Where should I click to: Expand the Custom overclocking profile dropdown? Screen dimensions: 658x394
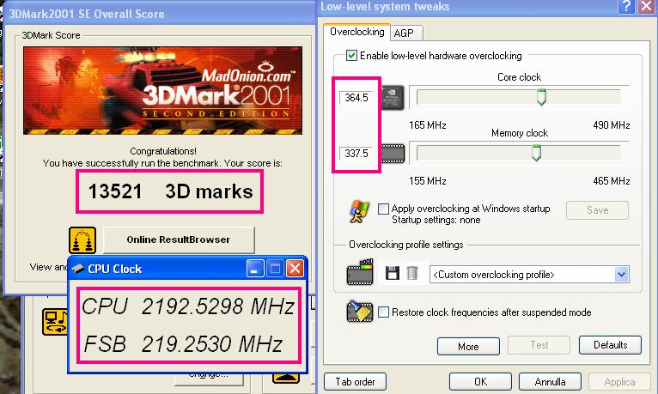pyautogui.click(x=621, y=275)
